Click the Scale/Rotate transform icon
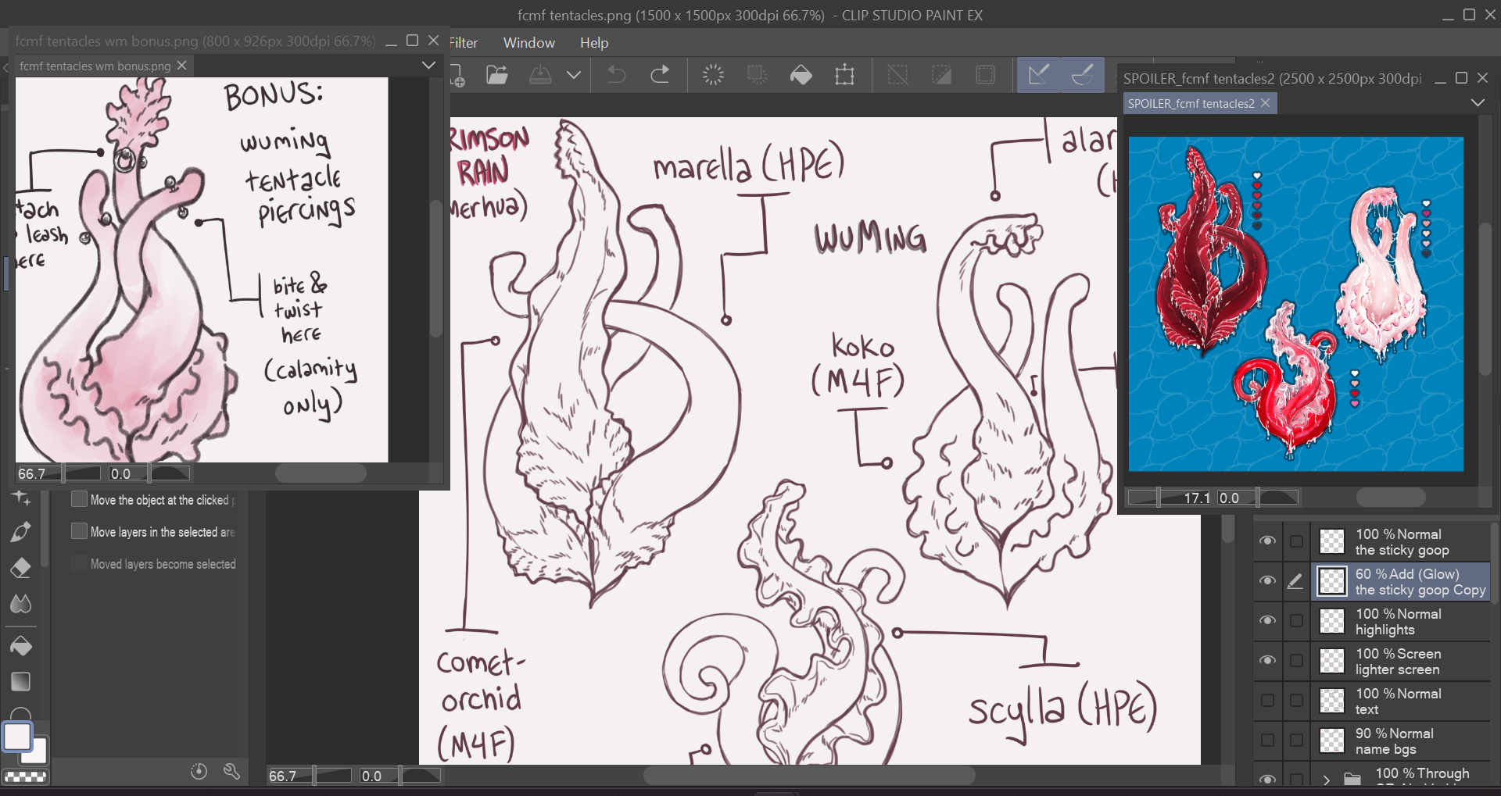This screenshot has height=796, width=1501. 844,75
